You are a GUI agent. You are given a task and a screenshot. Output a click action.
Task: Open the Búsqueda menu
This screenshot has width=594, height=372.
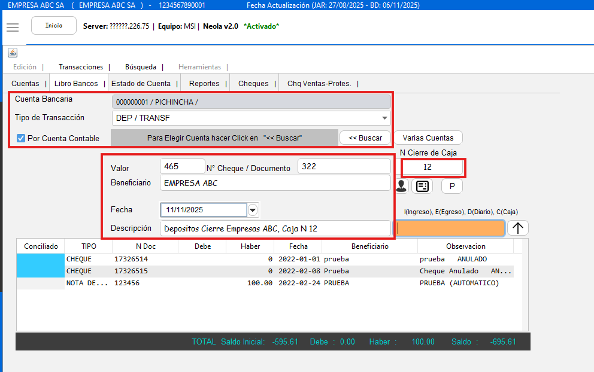(141, 67)
